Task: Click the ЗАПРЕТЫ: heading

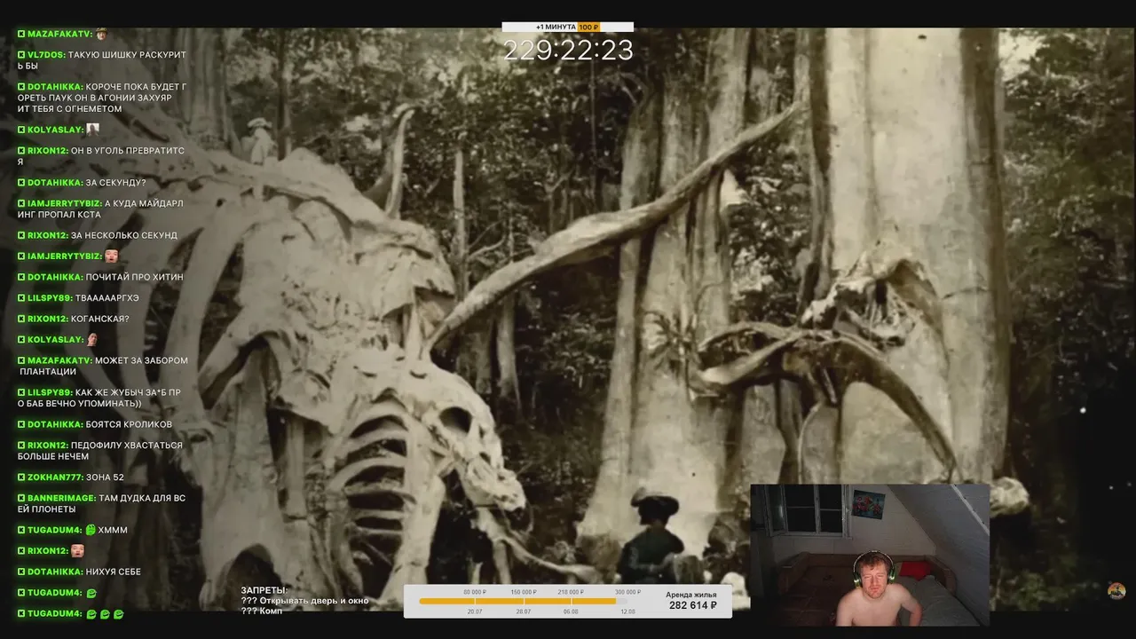Action: (x=264, y=590)
